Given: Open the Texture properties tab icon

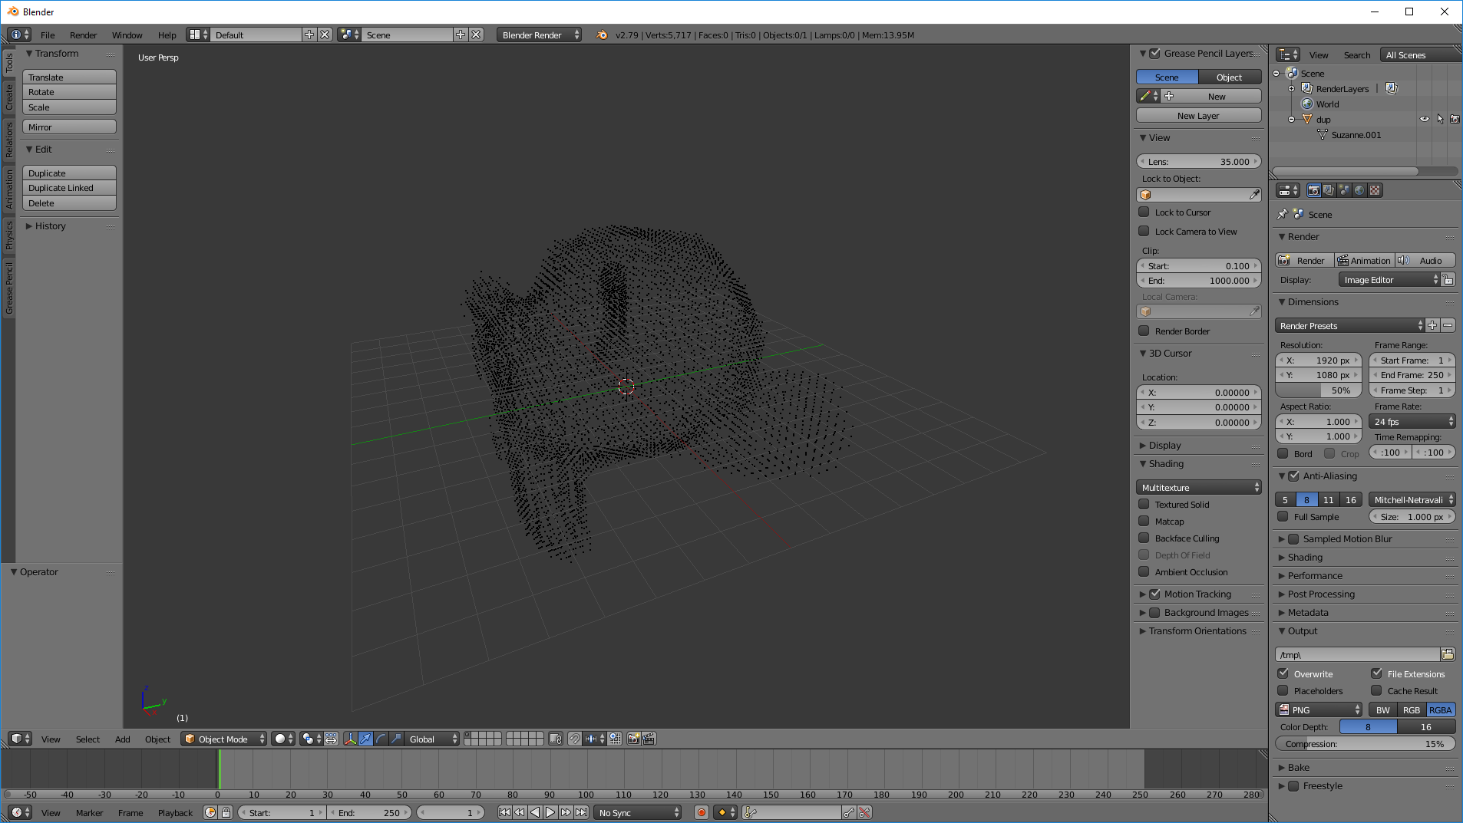Looking at the screenshot, I should coord(1375,190).
